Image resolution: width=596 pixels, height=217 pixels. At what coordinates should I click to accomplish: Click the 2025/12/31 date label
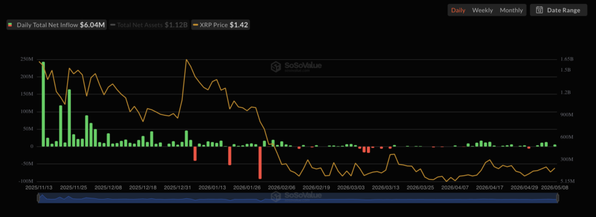click(177, 188)
